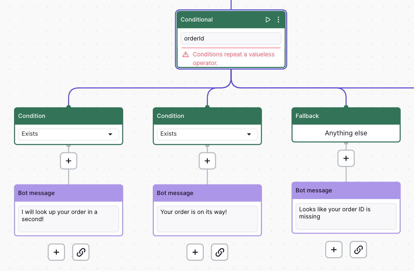Add step below the Fallback node
This screenshot has height=271, width=414.
pyautogui.click(x=346, y=158)
